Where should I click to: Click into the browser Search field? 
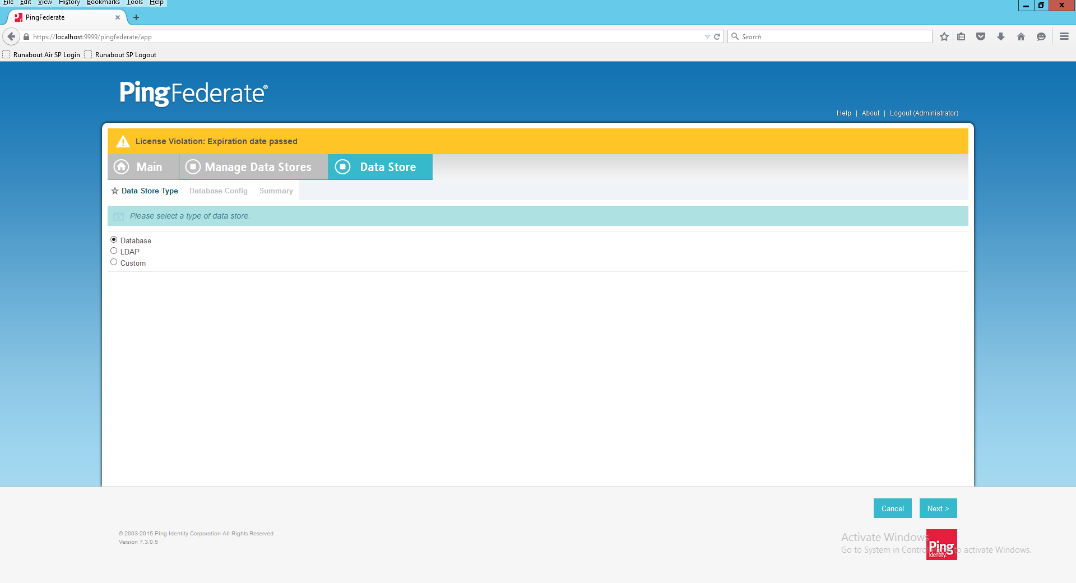[830, 36]
